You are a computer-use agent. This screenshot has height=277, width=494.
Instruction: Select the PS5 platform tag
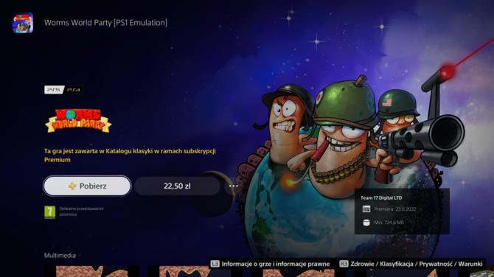click(54, 90)
